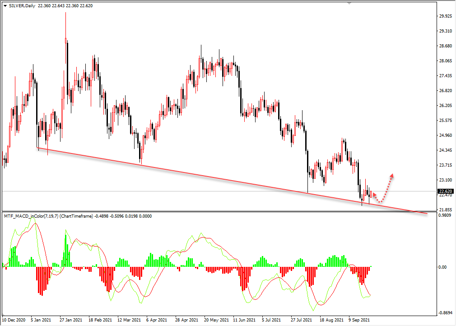This screenshot has width=456, height=326.
Task: Click the 29.925 price scale value
Action: 446,16
